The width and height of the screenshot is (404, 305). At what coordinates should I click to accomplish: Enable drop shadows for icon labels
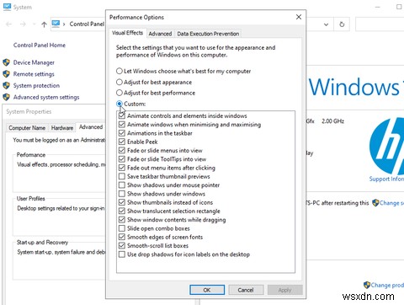point(122,254)
